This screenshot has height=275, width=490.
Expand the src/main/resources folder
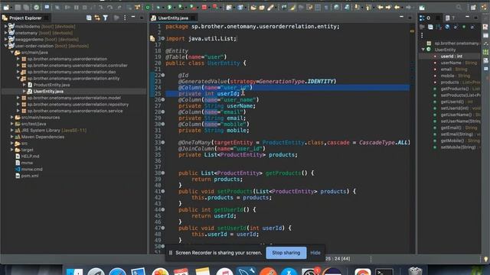coord(12,118)
